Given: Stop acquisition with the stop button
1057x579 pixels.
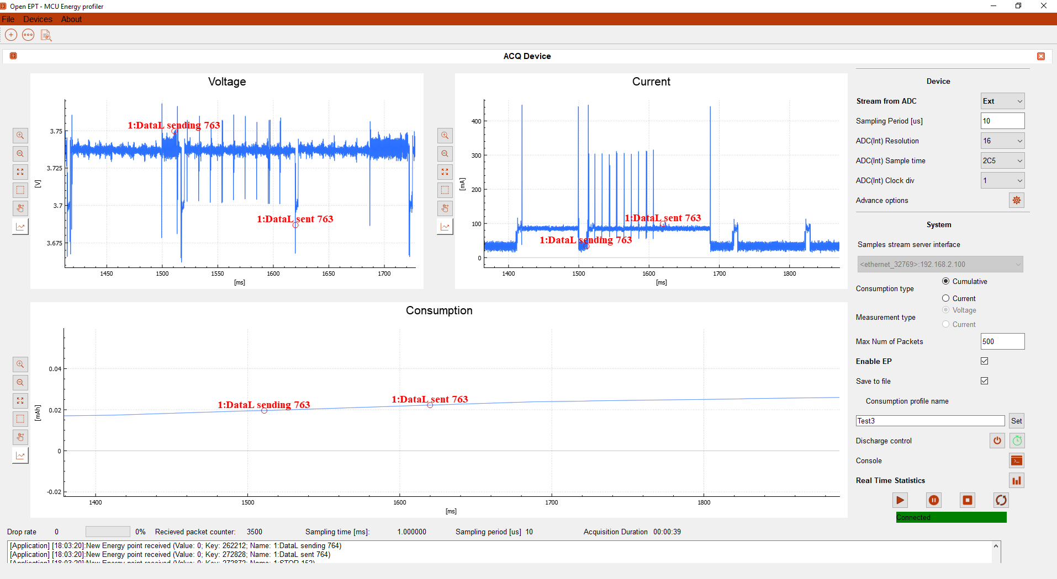Looking at the screenshot, I should tap(967, 500).
